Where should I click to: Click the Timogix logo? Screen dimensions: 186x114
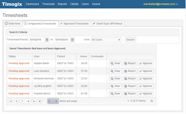point(12,4)
